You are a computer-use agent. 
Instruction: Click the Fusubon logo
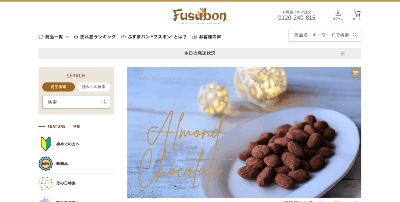click(200, 16)
